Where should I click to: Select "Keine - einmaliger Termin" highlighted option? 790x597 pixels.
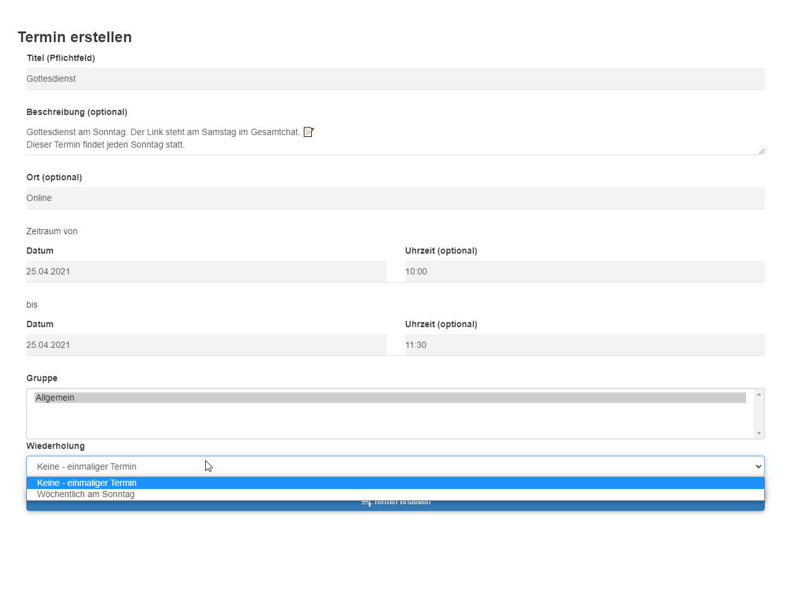click(x=87, y=483)
